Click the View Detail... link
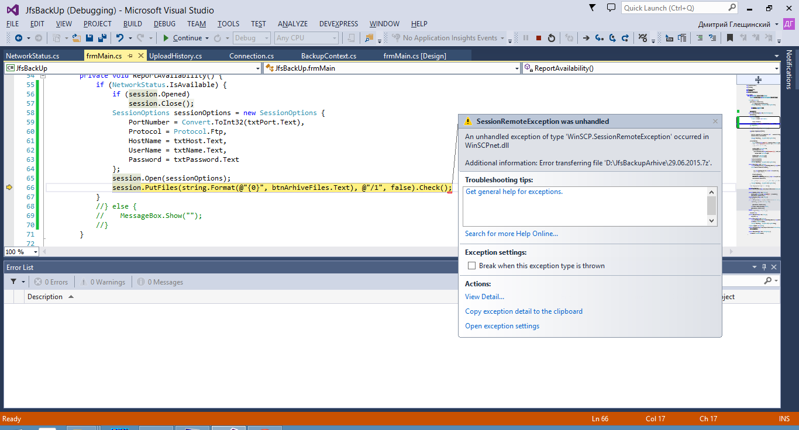 [x=484, y=297]
